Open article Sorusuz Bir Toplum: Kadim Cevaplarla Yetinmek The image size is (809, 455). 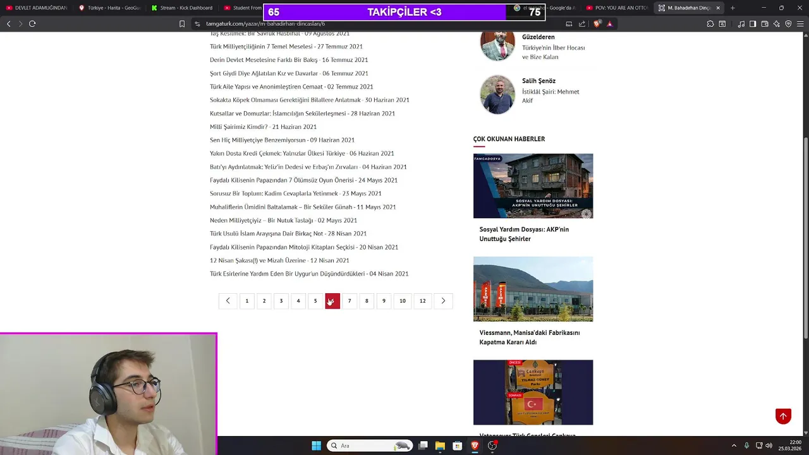[295, 193]
